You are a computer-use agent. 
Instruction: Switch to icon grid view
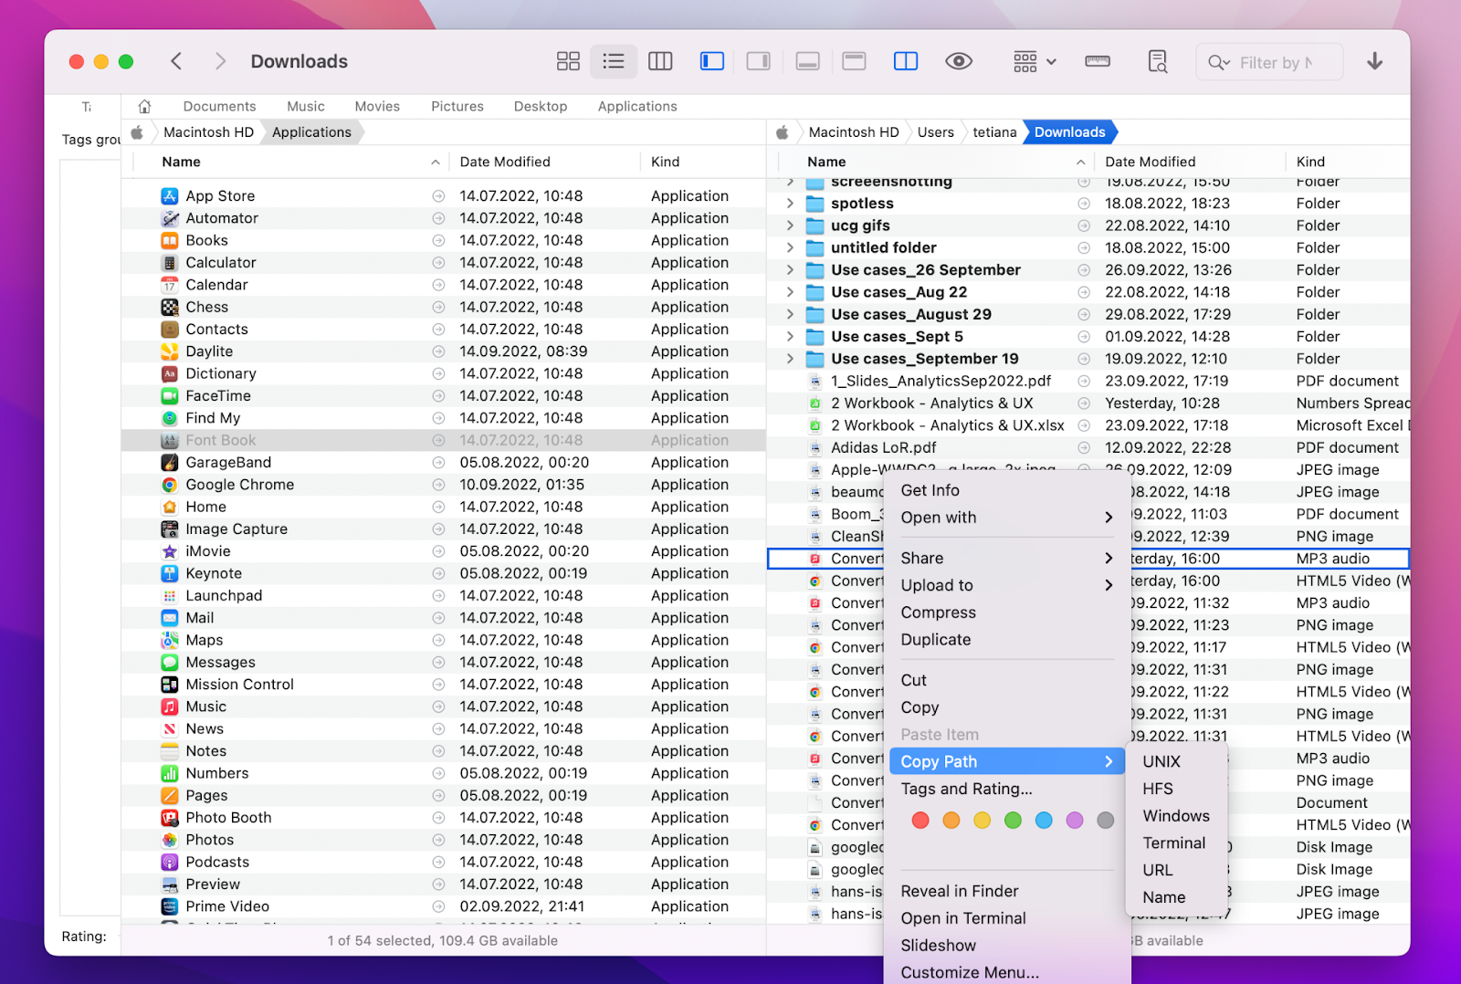(x=568, y=61)
